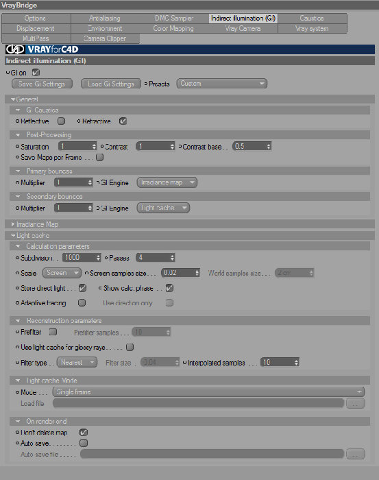
Task: Enable Save Maps per Frame checkbox
Action: 100,157
